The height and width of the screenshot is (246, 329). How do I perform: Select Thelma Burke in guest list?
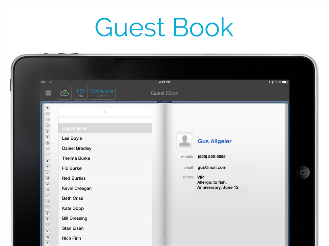[x=105, y=158]
